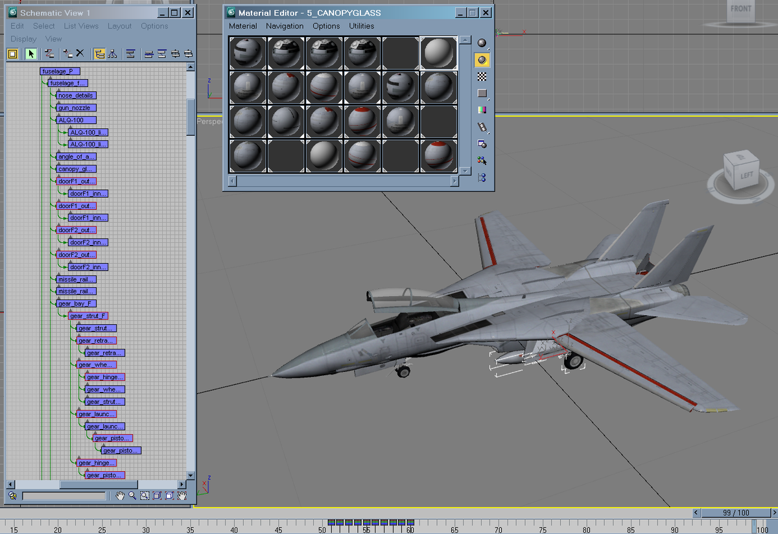Click the active white sample slot

click(439, 53)
